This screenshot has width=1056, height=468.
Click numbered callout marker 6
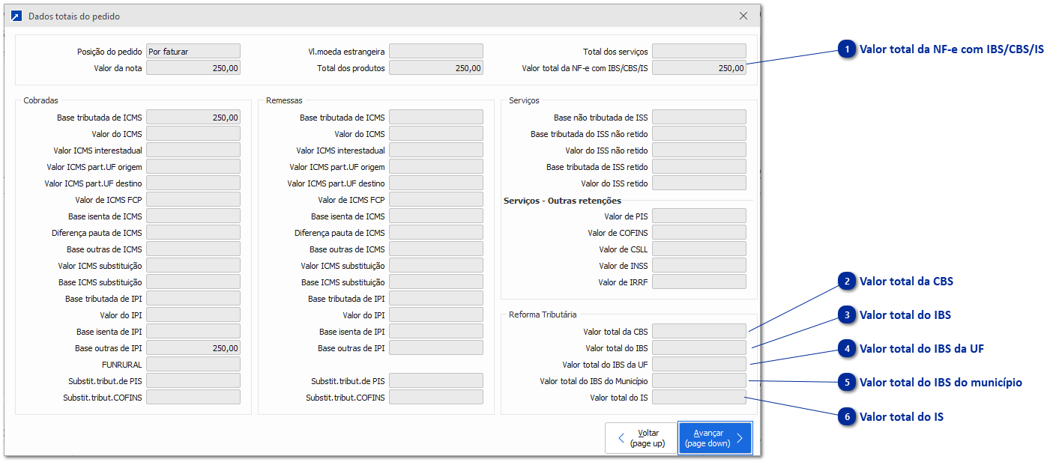847,416
